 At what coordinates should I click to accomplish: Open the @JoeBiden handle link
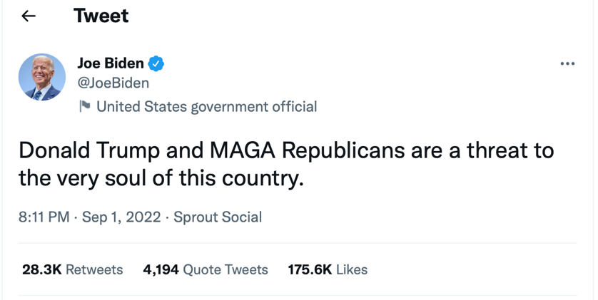click(113, 83)
